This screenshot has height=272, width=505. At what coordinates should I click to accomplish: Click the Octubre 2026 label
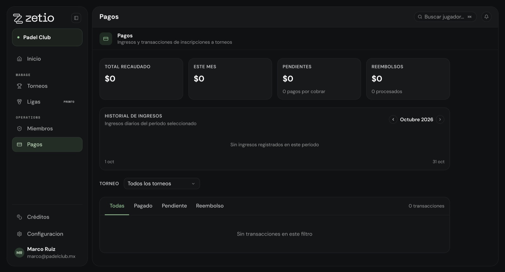click(x=417, y=120)
